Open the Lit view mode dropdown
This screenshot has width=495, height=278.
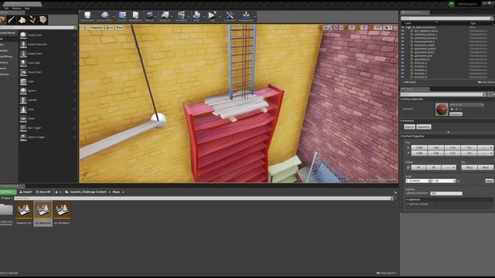(x=110, y=28)
